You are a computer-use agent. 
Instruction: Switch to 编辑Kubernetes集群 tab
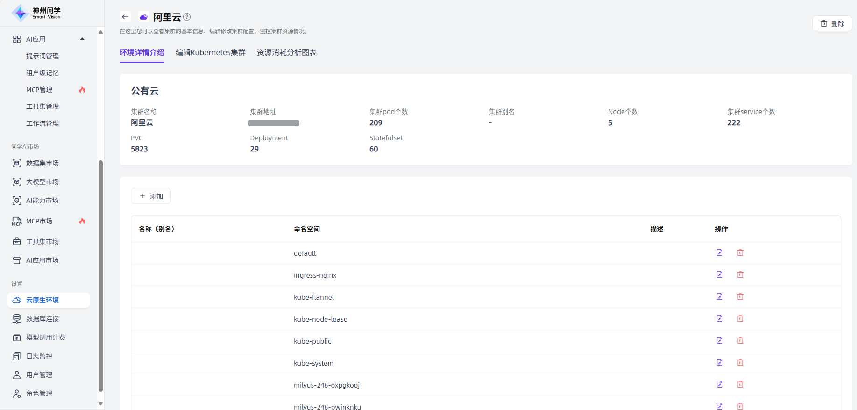(x=211, y=52)
